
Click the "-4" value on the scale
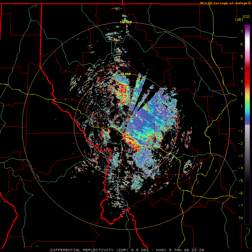tap(241, 168)
